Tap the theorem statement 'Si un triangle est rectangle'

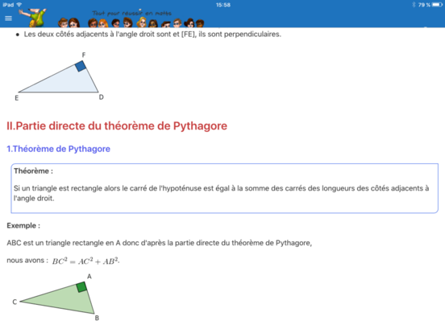221,193
